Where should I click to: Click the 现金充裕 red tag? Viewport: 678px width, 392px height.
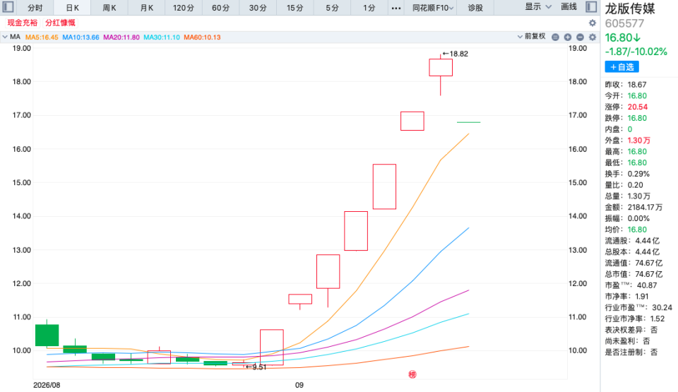(x=23, y=23)
